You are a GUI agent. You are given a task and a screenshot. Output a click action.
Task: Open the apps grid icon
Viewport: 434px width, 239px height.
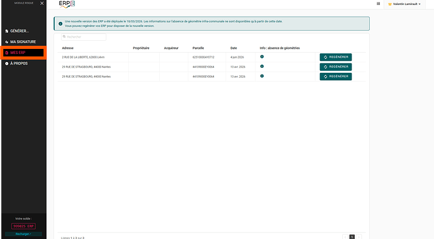click(x=379, y=4)
